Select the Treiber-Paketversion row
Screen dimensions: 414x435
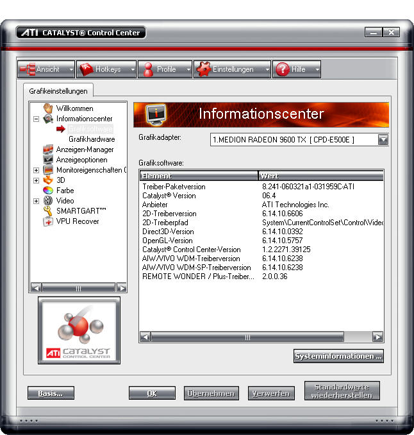tap(261, 187)
